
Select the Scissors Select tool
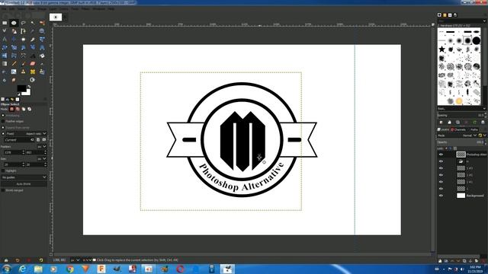coord(5,31)
